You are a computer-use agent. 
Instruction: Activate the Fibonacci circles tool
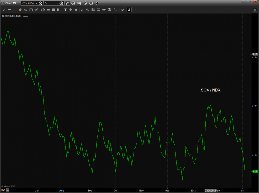click(x=43, y=10)
